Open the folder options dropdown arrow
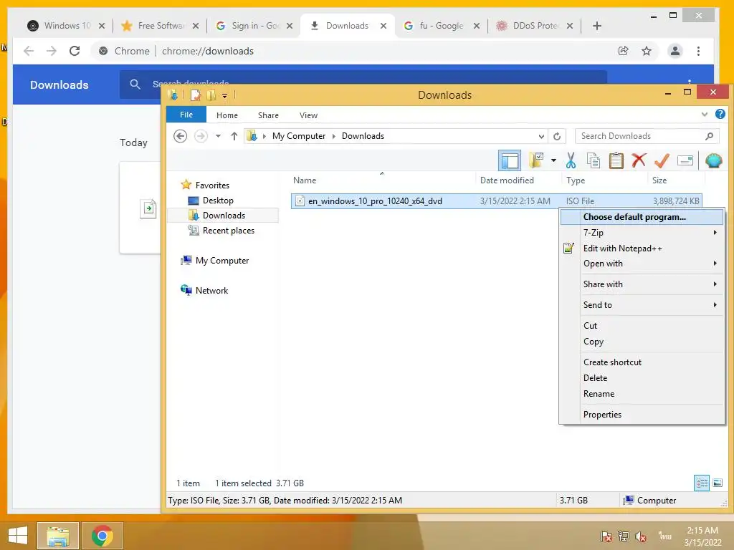The height and width of the screenshot is (550, 734). tap(554, 160)
